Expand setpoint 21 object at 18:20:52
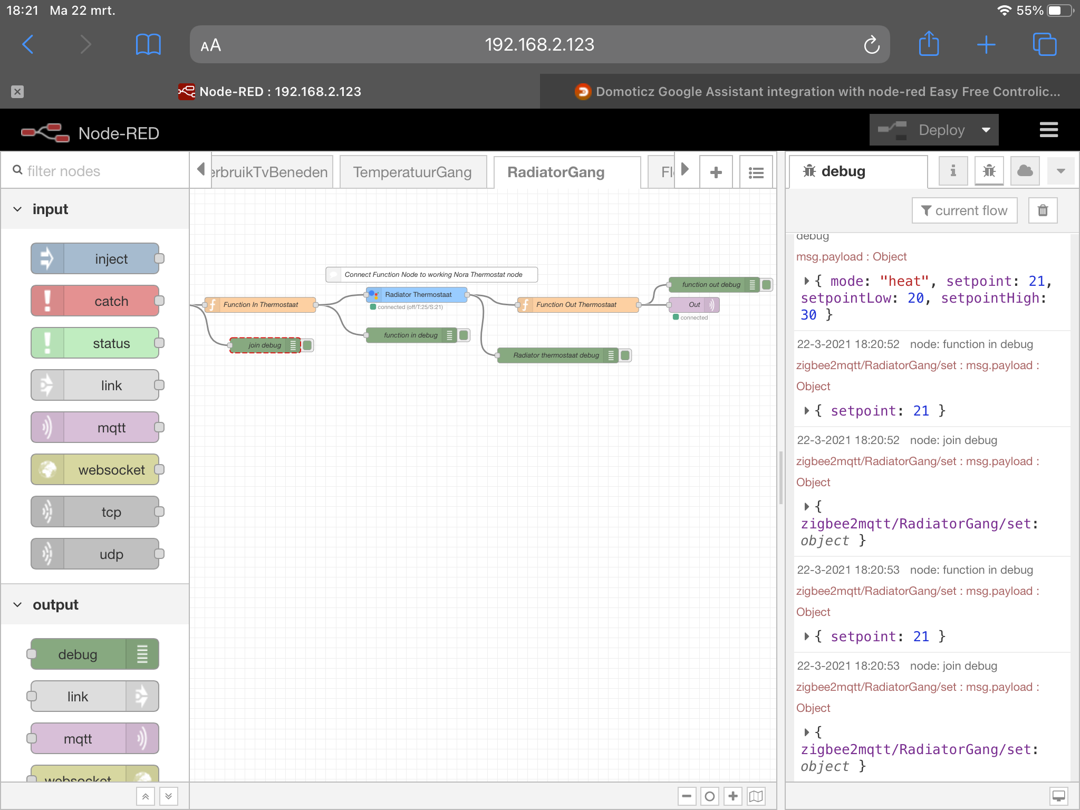Viewport: 1080px width, 810px height. click(806, 411)
